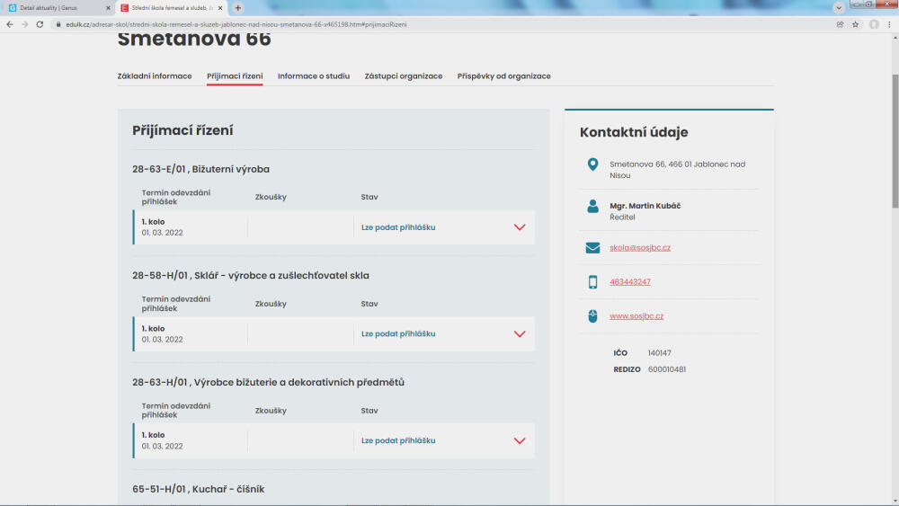Click the 1. kolo label under Sklář
The height and width of the screenshot is (506, 899).
153,328
